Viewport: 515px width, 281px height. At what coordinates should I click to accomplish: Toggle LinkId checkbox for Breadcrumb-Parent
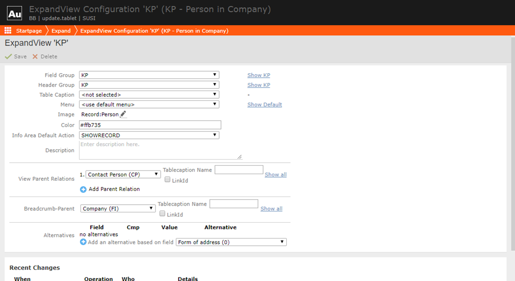click(x=162, y=214)
